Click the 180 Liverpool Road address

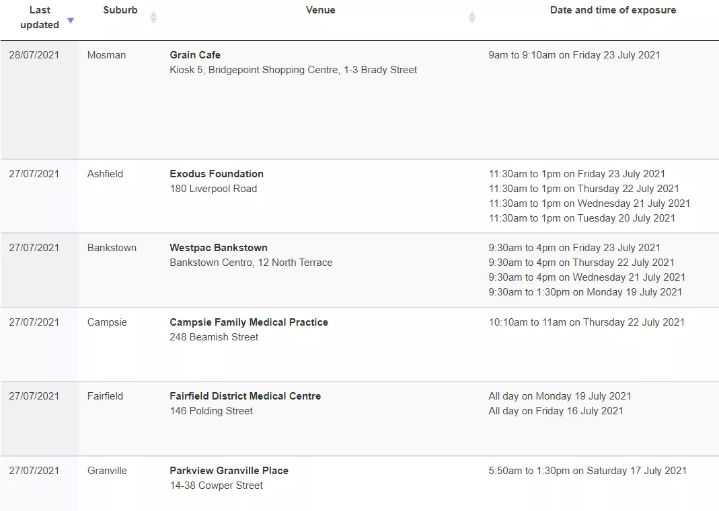(213, 189)
